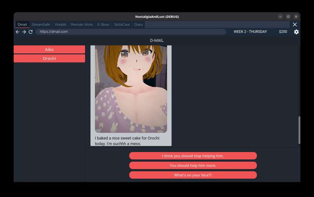Click the browser forward arrow
The width and height of the screenshot is (314, 197).
pos(24,32)
